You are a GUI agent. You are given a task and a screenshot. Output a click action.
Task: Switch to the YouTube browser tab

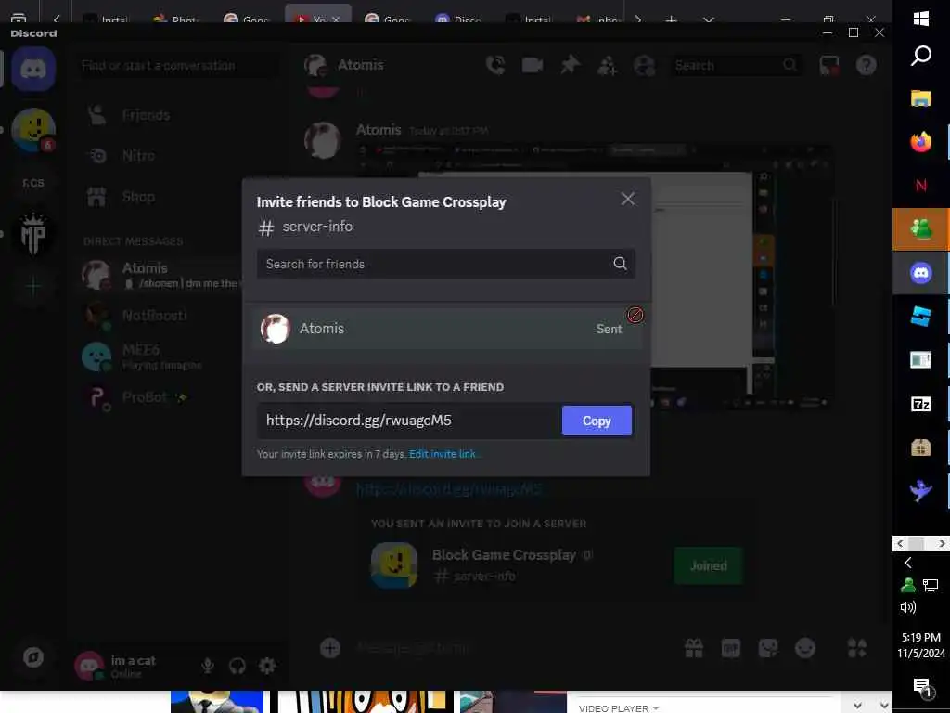click(x=318, y=15)
